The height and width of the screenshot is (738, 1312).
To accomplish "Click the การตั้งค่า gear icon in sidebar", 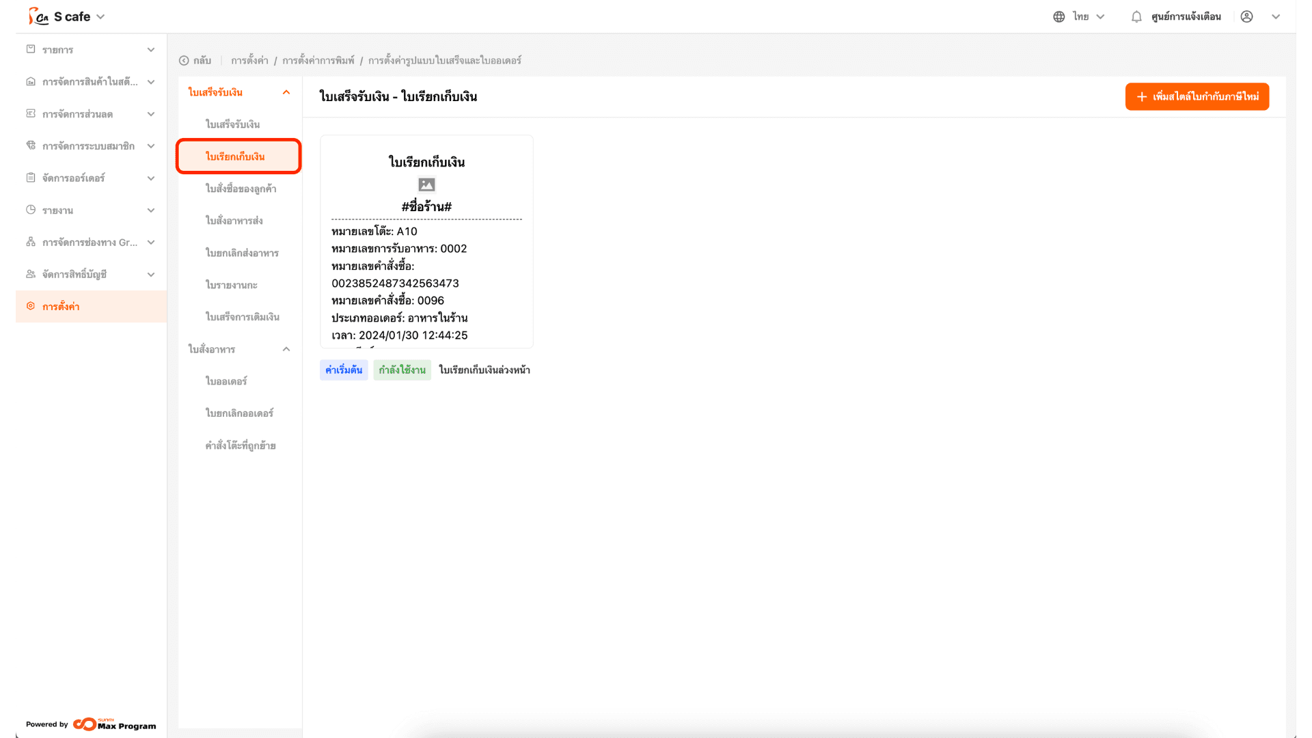I will pyautogui.click(x=31, y=306).
